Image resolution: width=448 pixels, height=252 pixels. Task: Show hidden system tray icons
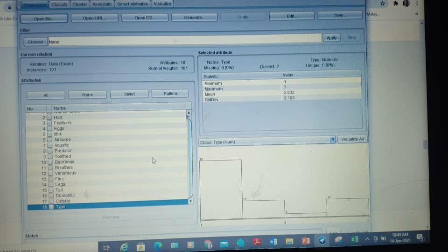pos(367,239)
